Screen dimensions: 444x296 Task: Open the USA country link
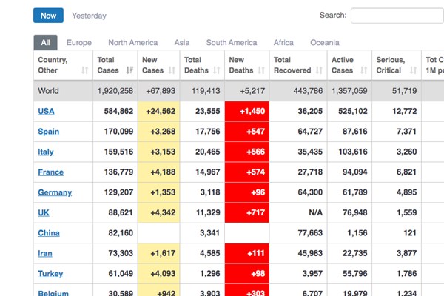point(46,111)
